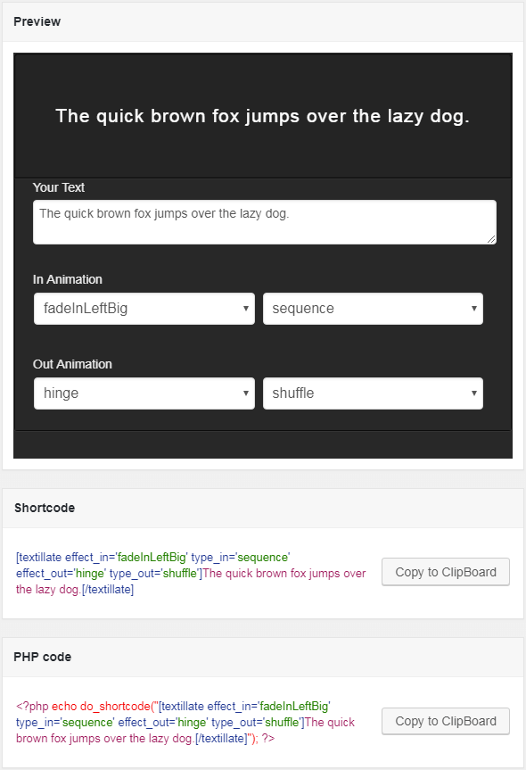Screen dimensions: 526x770
Task: Open the sequence in-animation type dropdown
Action: 373,309
